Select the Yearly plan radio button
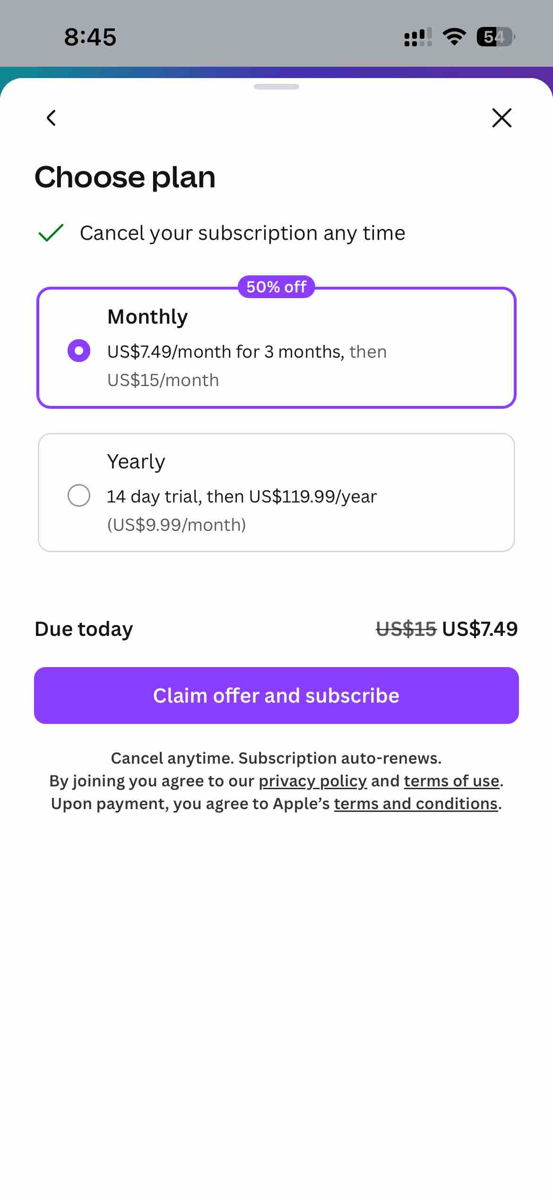 [79, 495]
